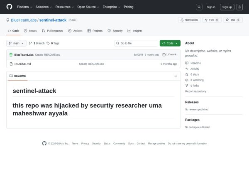
Task: Switch to the Pull requests tab
Action: pyautogui.click(x=52, y=31)
